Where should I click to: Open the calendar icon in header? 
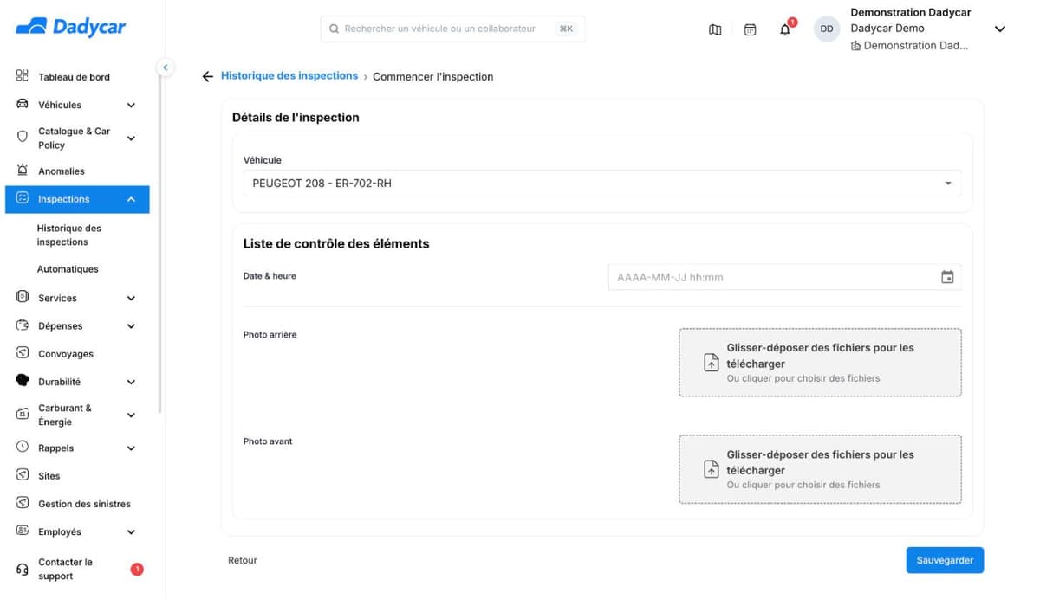click(751, 29)
